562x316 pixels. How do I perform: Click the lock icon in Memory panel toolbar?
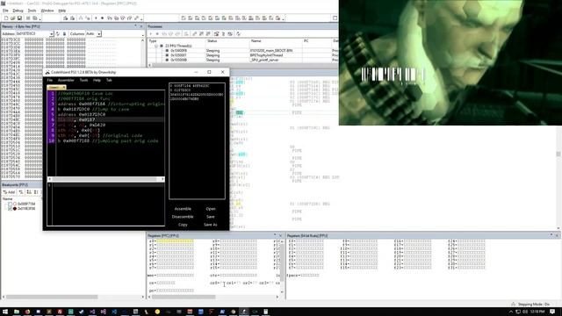[64, 33]
